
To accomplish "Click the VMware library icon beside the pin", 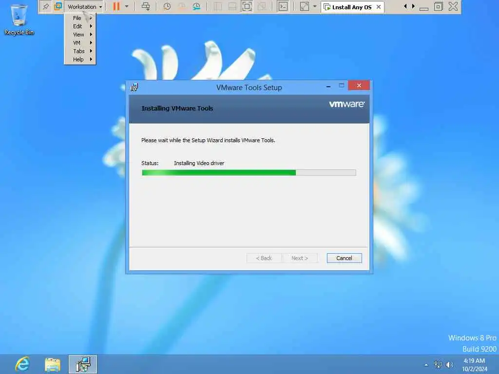I will tap(58, 6).
